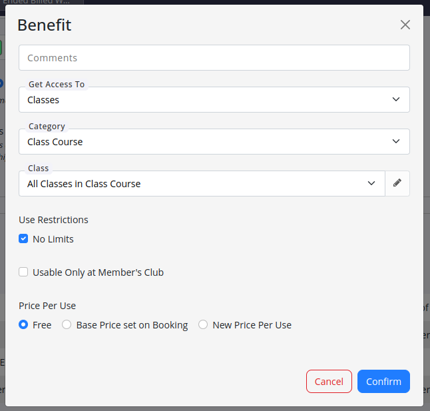Viewport: 430px width, 411px height.
Task: Uncheck the No Limits checkbox
Action: click(x=24, y=239)
